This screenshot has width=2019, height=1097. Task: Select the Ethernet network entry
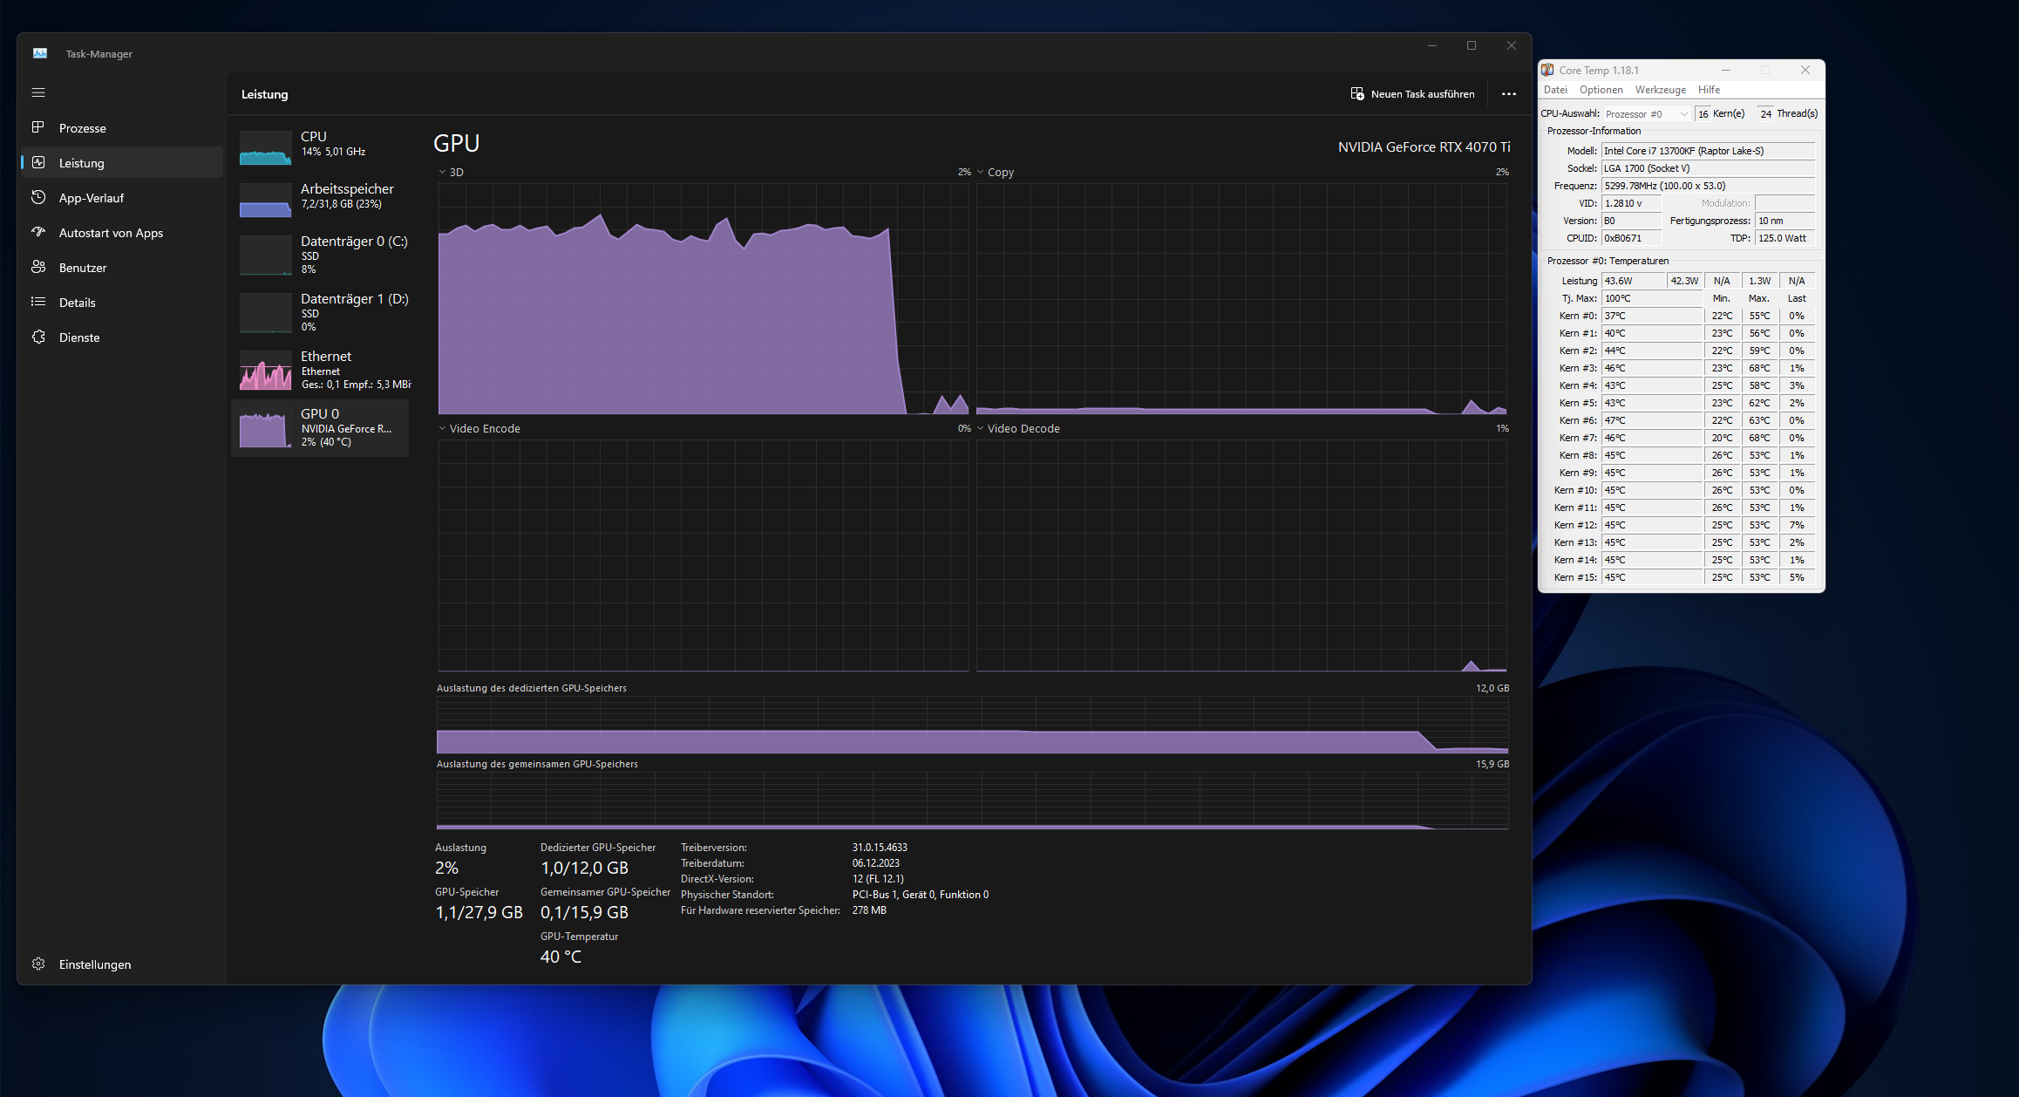pos(321,370)
